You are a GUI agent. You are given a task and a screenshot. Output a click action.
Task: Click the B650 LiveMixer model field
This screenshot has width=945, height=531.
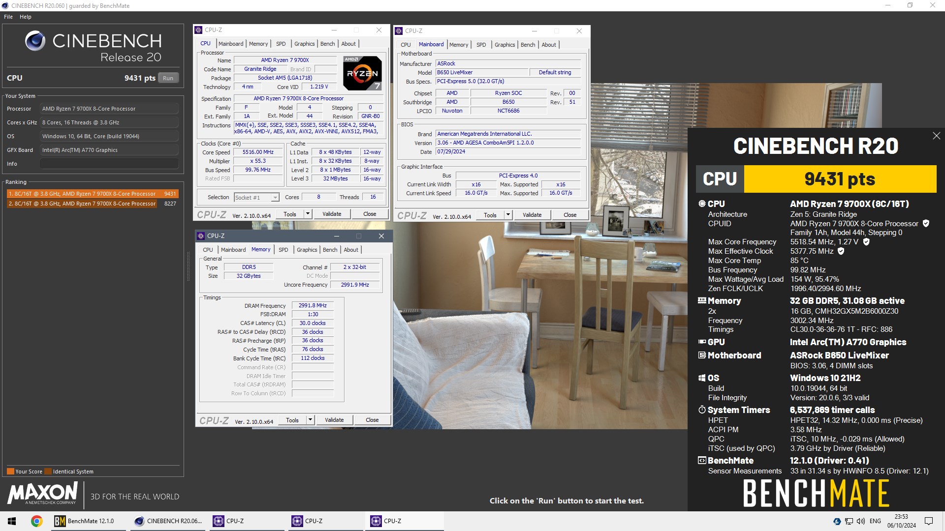tap(482, 72)
